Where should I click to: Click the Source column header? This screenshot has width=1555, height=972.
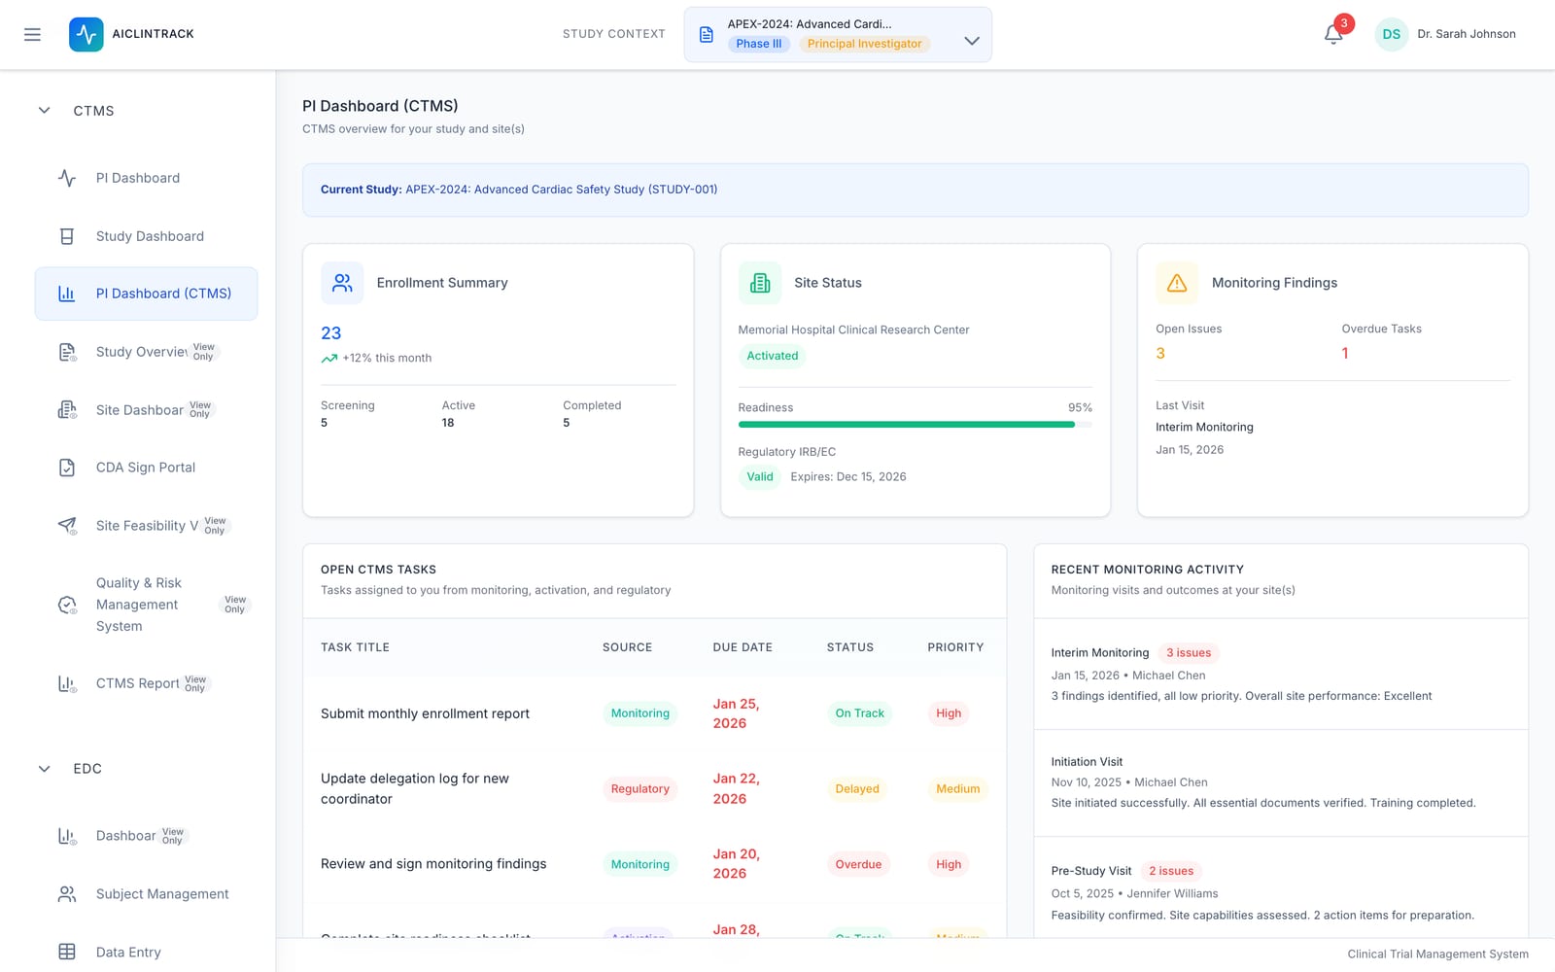point(627,647)
